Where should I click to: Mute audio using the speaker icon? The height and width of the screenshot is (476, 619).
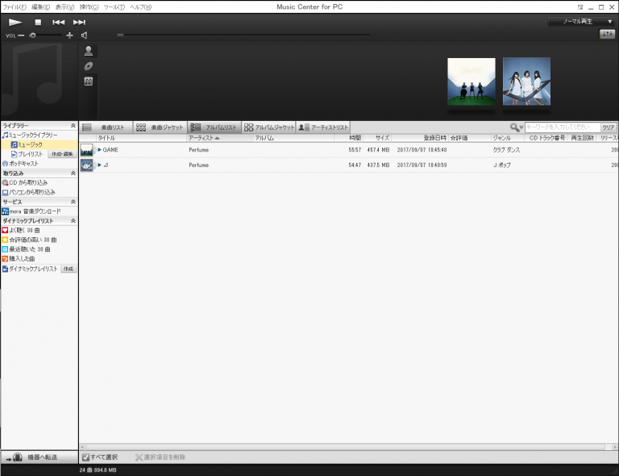[84, 35]
